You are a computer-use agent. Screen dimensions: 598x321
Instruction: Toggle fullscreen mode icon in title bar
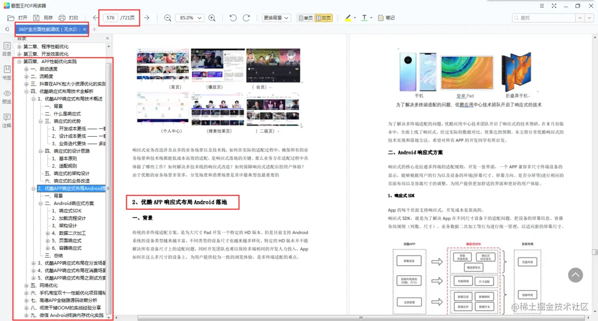tap(554, 6)
